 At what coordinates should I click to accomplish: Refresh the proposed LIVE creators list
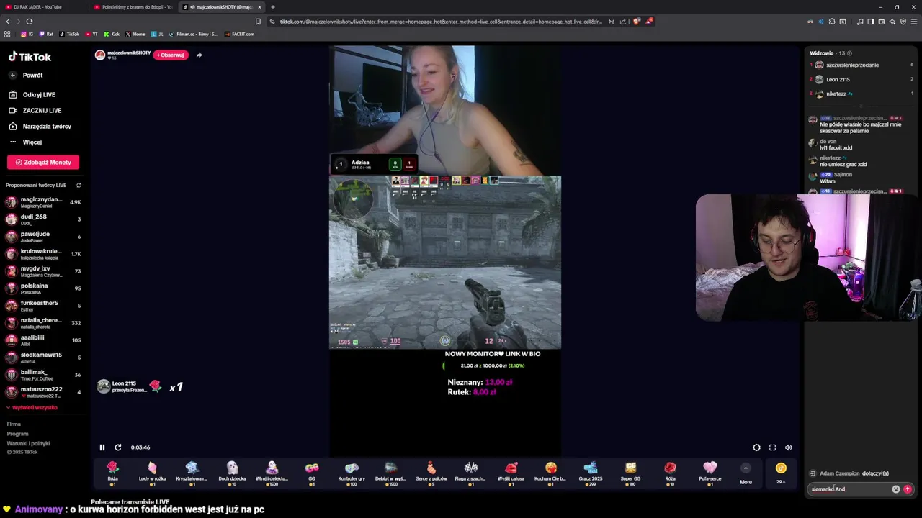79,186
